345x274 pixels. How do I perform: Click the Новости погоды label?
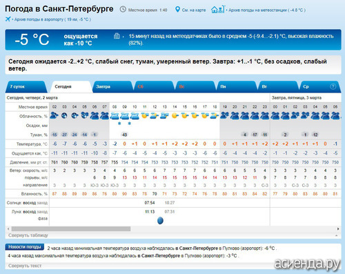[25, 247]
